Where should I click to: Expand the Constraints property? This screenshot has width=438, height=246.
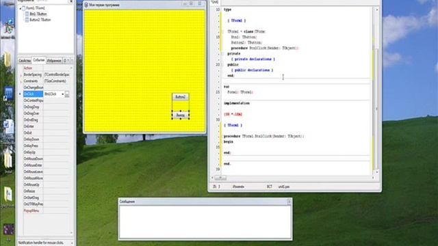coord(21,81)
